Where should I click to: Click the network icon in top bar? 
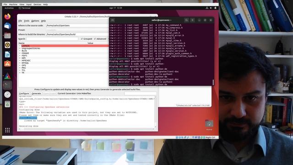pyautogui.click(x=207, y=8)
